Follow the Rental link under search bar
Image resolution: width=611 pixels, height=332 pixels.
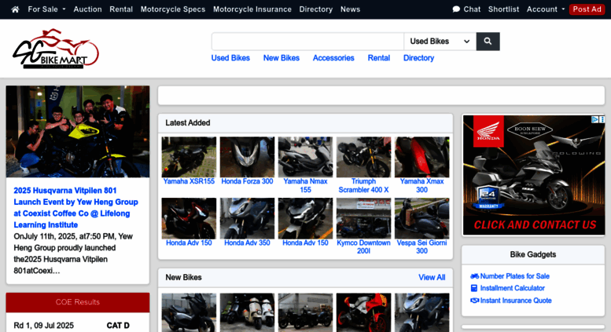tap(379, 58)
